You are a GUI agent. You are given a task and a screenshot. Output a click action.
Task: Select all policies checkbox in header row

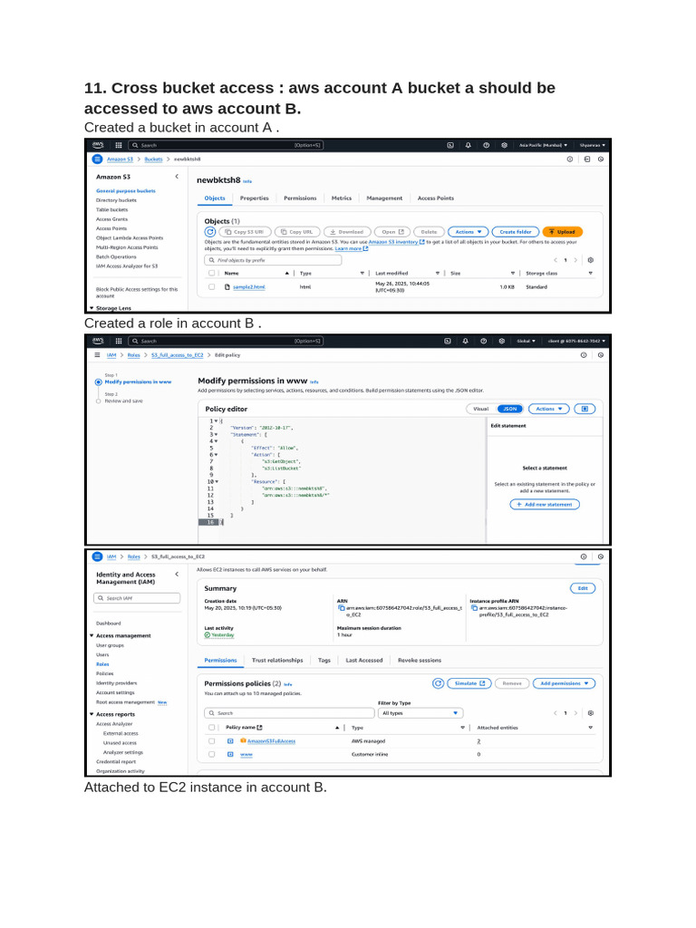(x=211, y=728)
